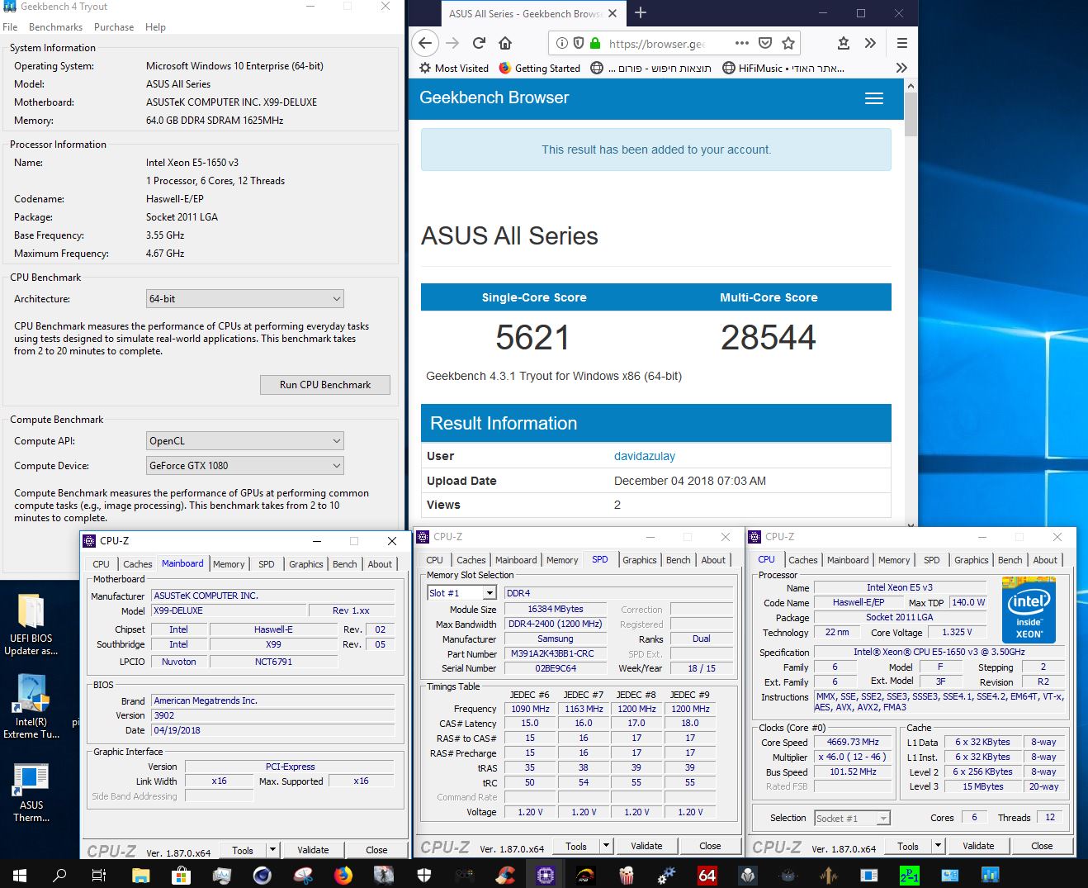Click CPU-Z purple chip taskbar icon
The height and width of the screenshot is (888, 1088).
point(545,875)
